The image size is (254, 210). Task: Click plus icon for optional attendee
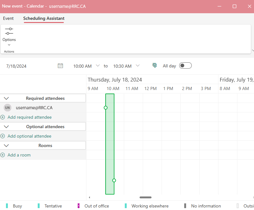(x=3, y=136)
